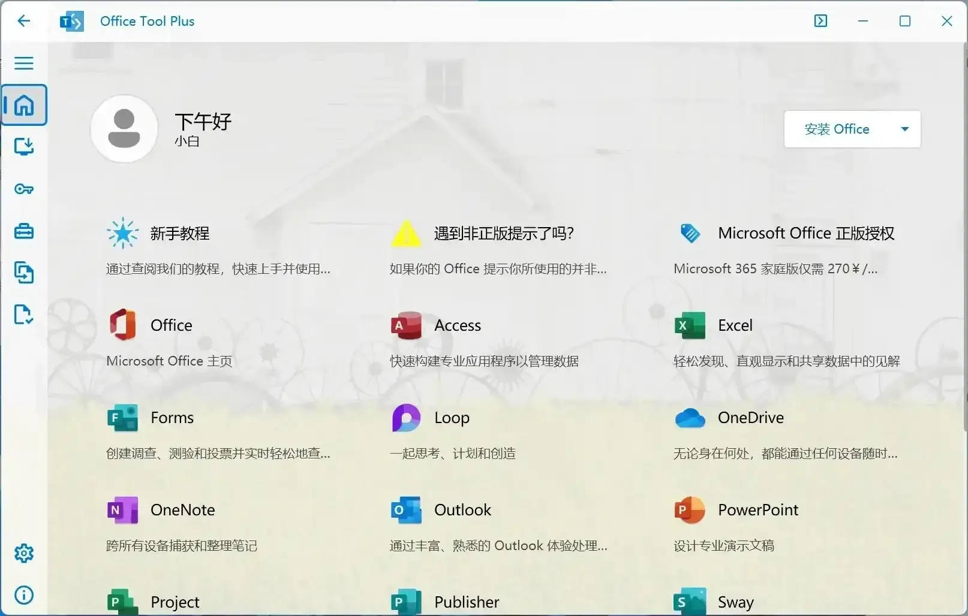The width and height of the screenshot is (968, 616).
Task: Click the Access app icon
Action: (406, 325)
